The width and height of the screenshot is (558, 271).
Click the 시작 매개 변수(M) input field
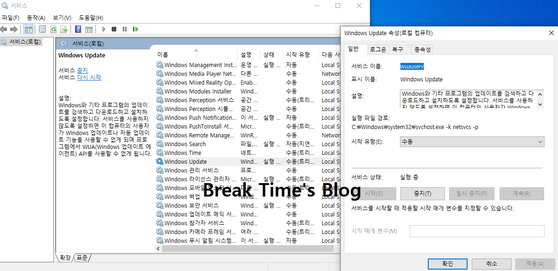[x=477, y=231]
